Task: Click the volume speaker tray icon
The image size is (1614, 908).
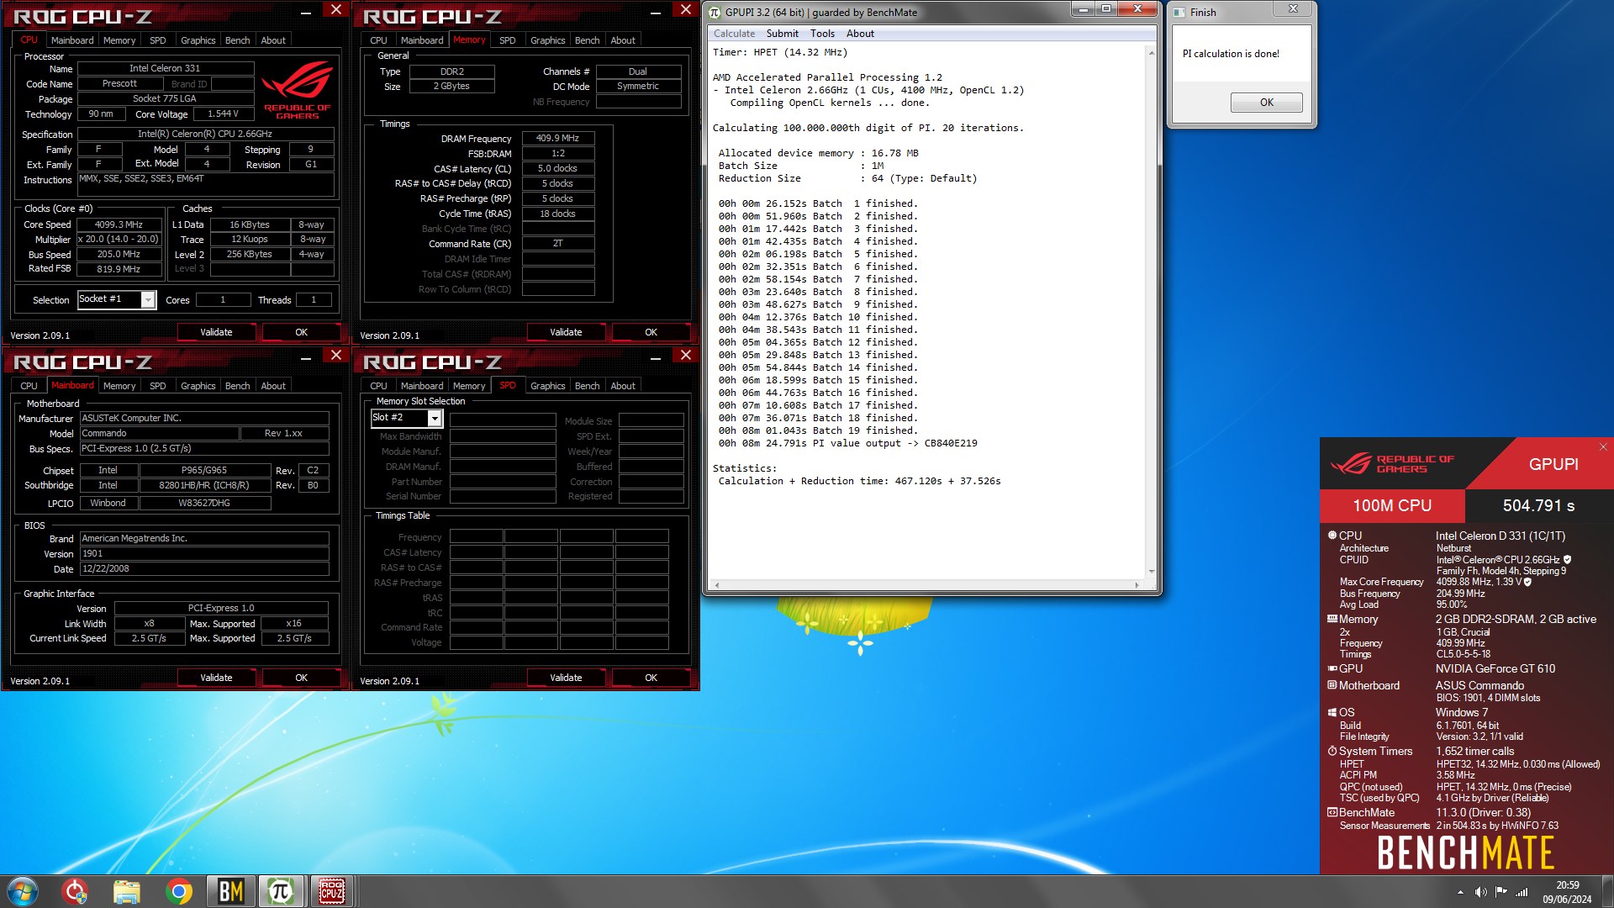Action: coord(1480,892)
